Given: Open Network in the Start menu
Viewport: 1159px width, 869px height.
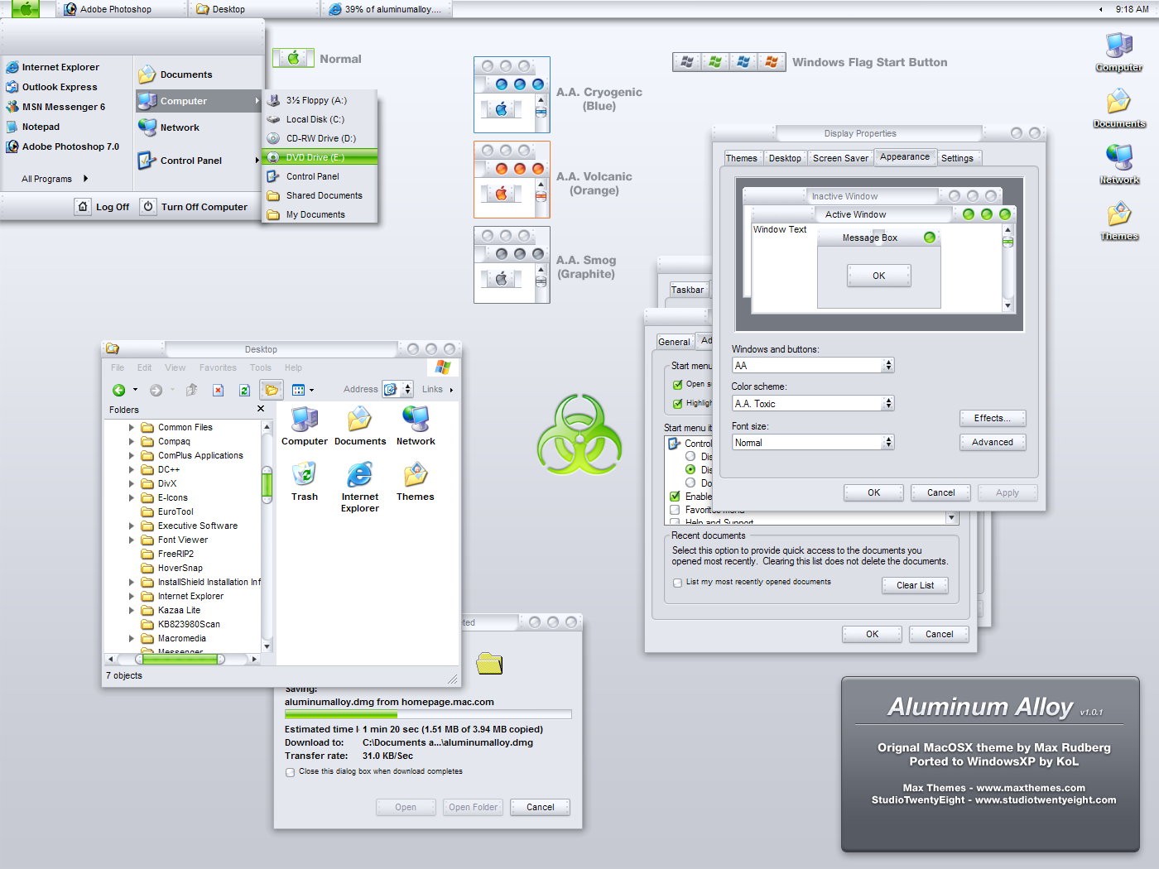Looking at the screenshot, I should click(x=169, y=127).
